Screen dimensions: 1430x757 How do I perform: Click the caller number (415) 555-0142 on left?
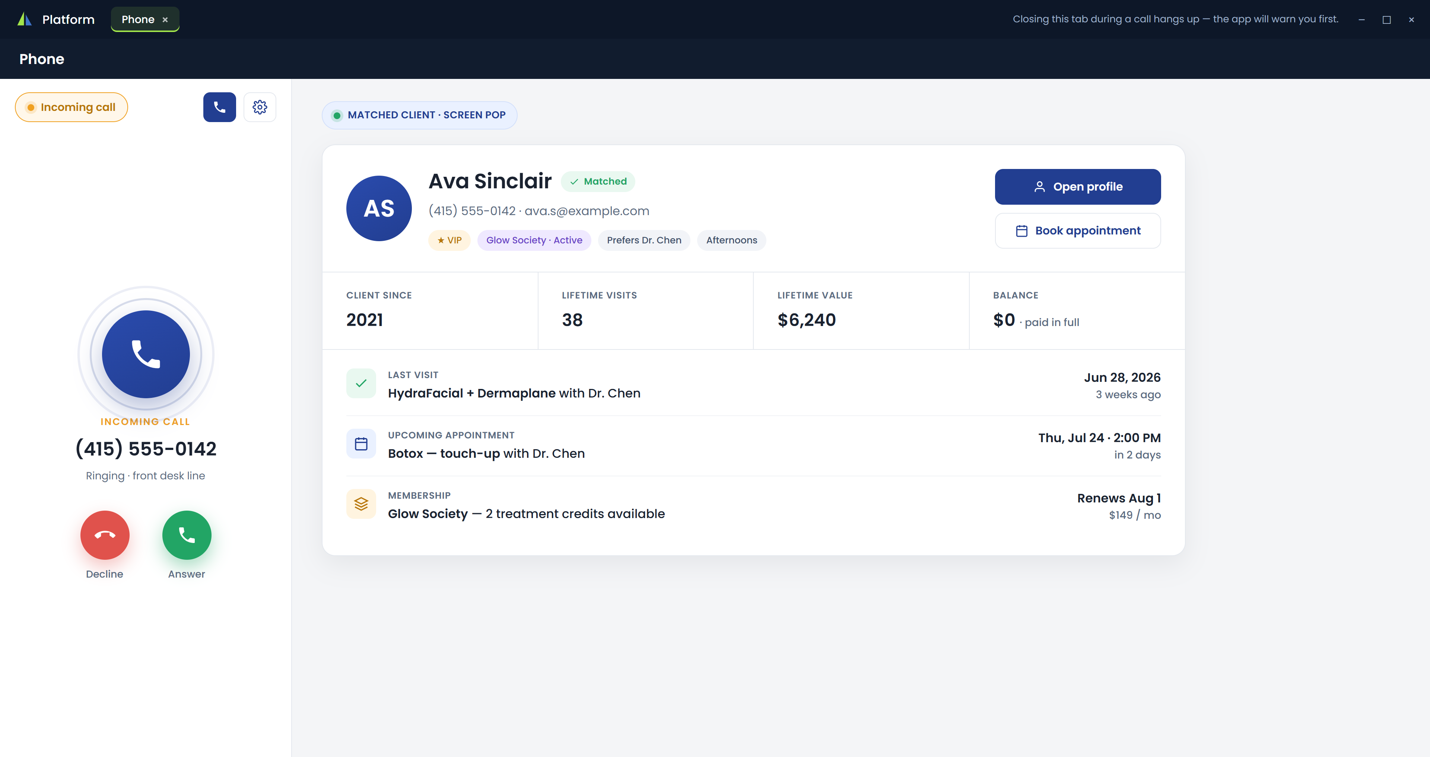[x=146, y=448]
